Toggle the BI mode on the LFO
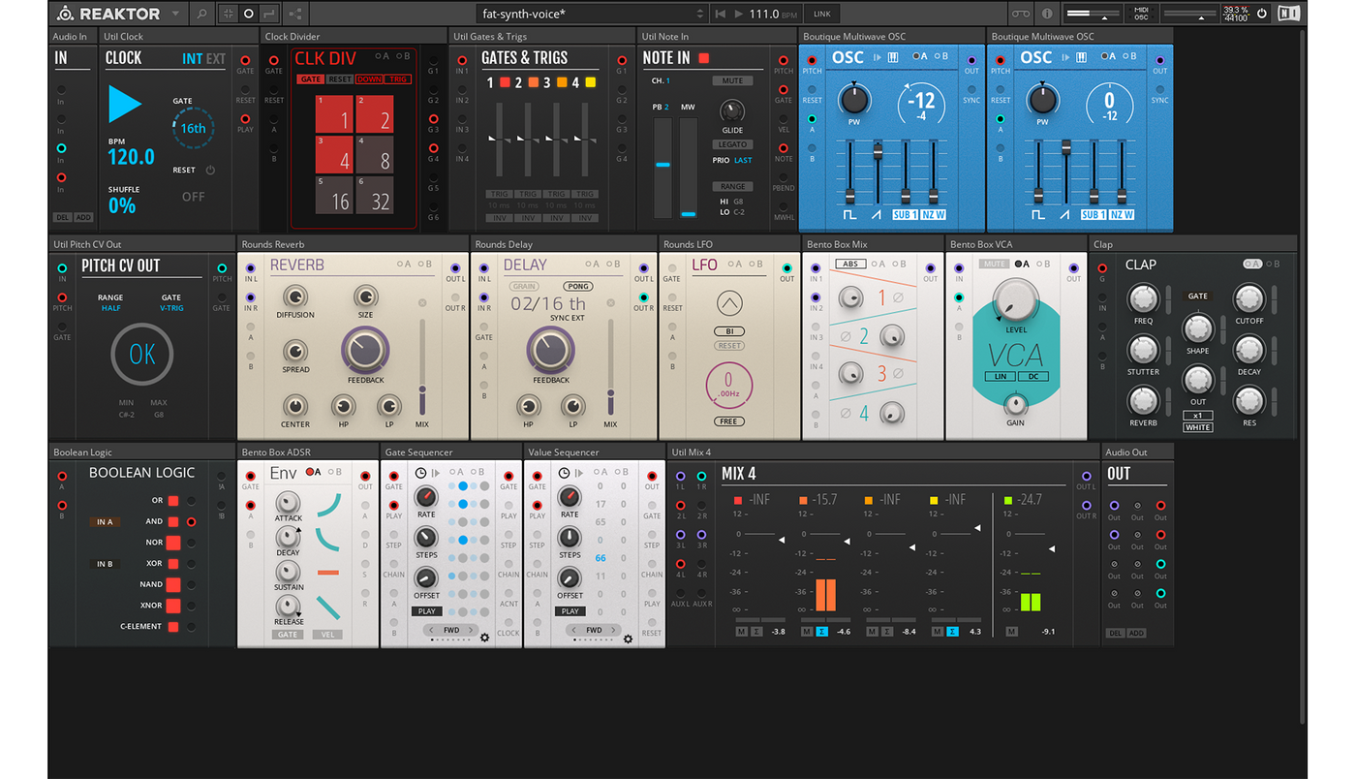 point(731,331)
